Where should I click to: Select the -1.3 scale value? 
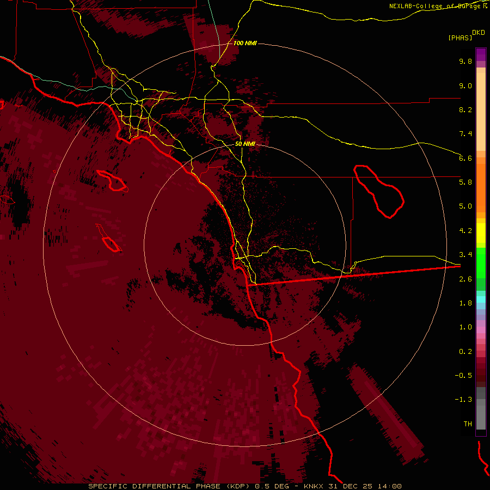tap(463, 400)
